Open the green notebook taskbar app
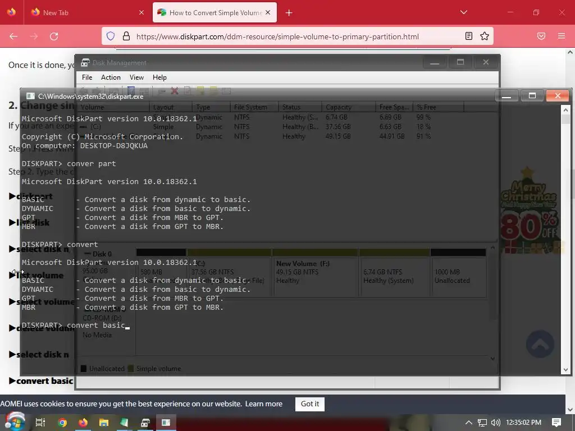This screenshot has height=431, width=575. (x=124, y=423)
